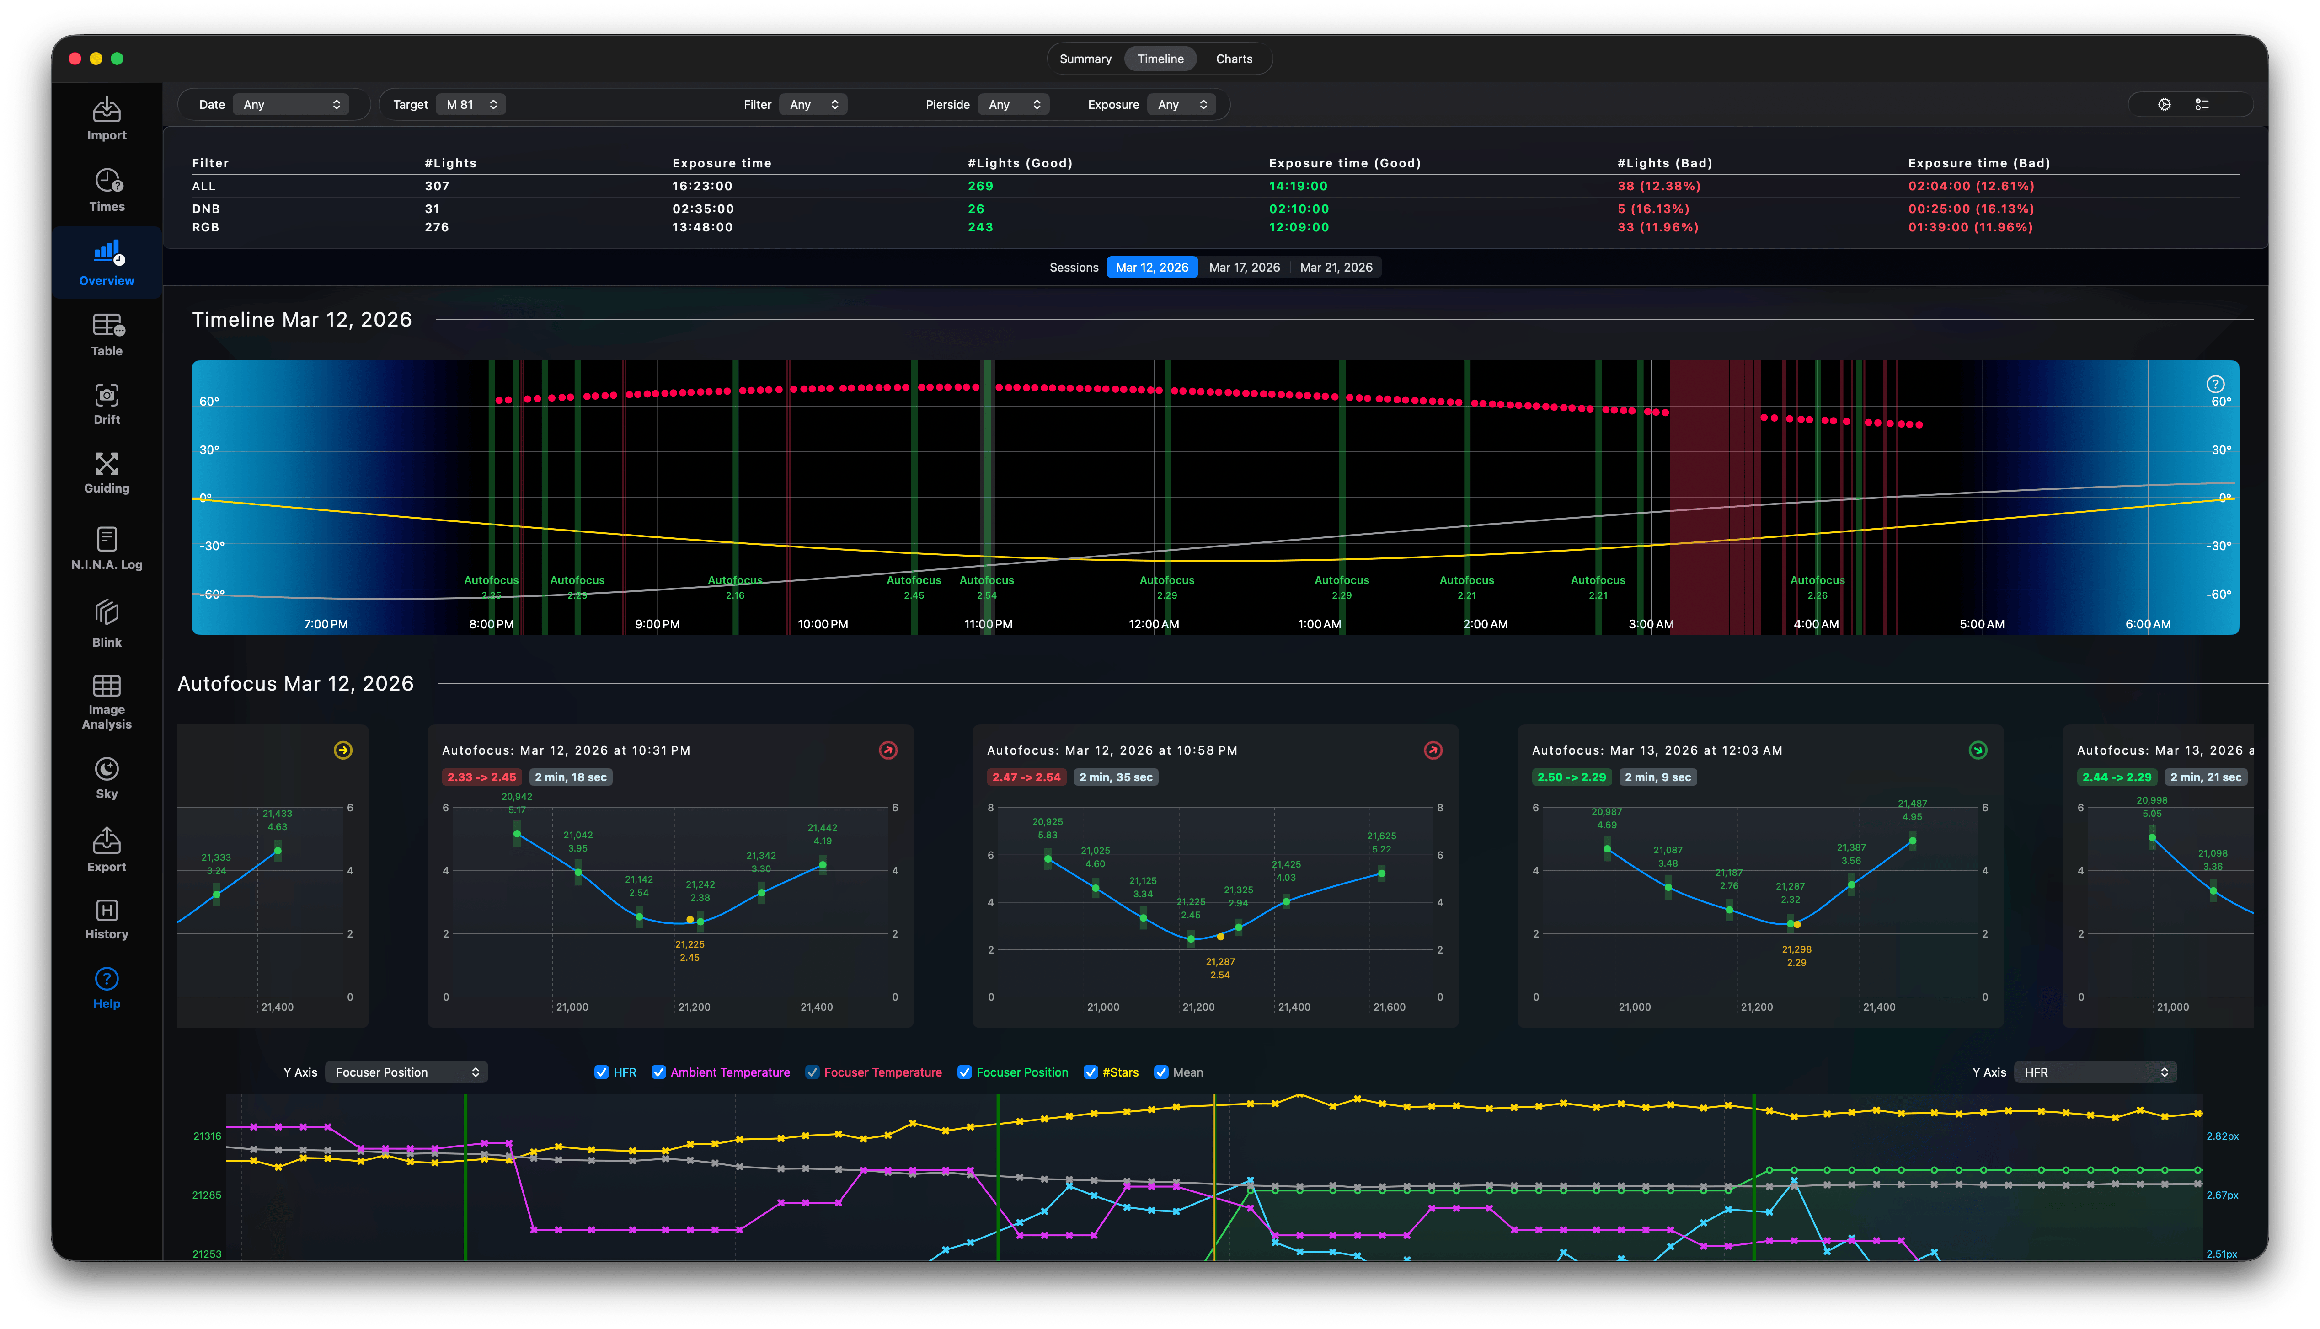Open the Blink tool icon
The height and width of the screenshot is (1329, 2320).
tap(107, 612)
